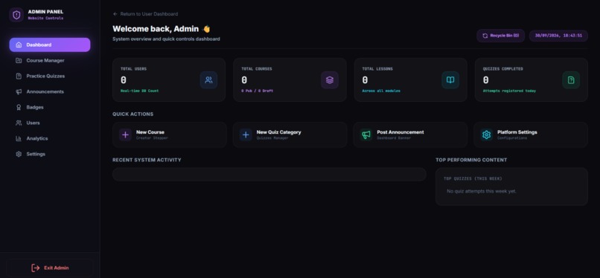
Task: Return to User Dashboard link
Action: click(x=145, y=14)
